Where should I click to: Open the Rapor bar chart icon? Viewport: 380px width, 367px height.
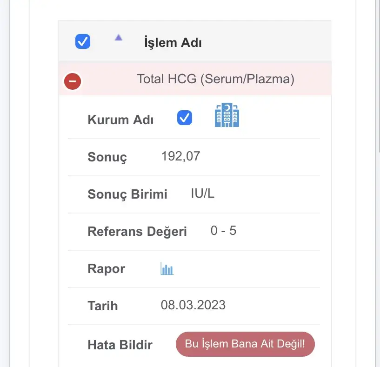point(167,269)
